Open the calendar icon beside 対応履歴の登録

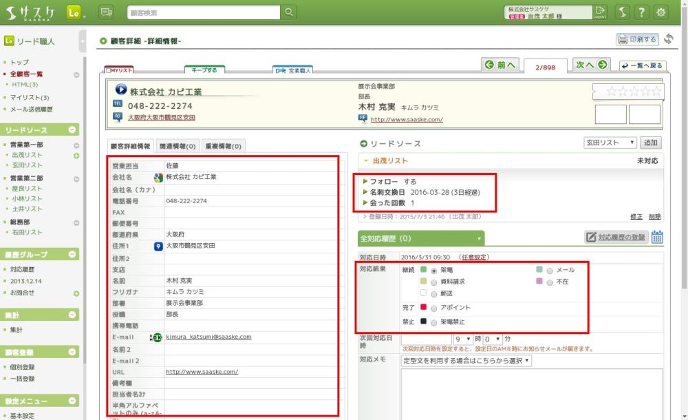657,238
